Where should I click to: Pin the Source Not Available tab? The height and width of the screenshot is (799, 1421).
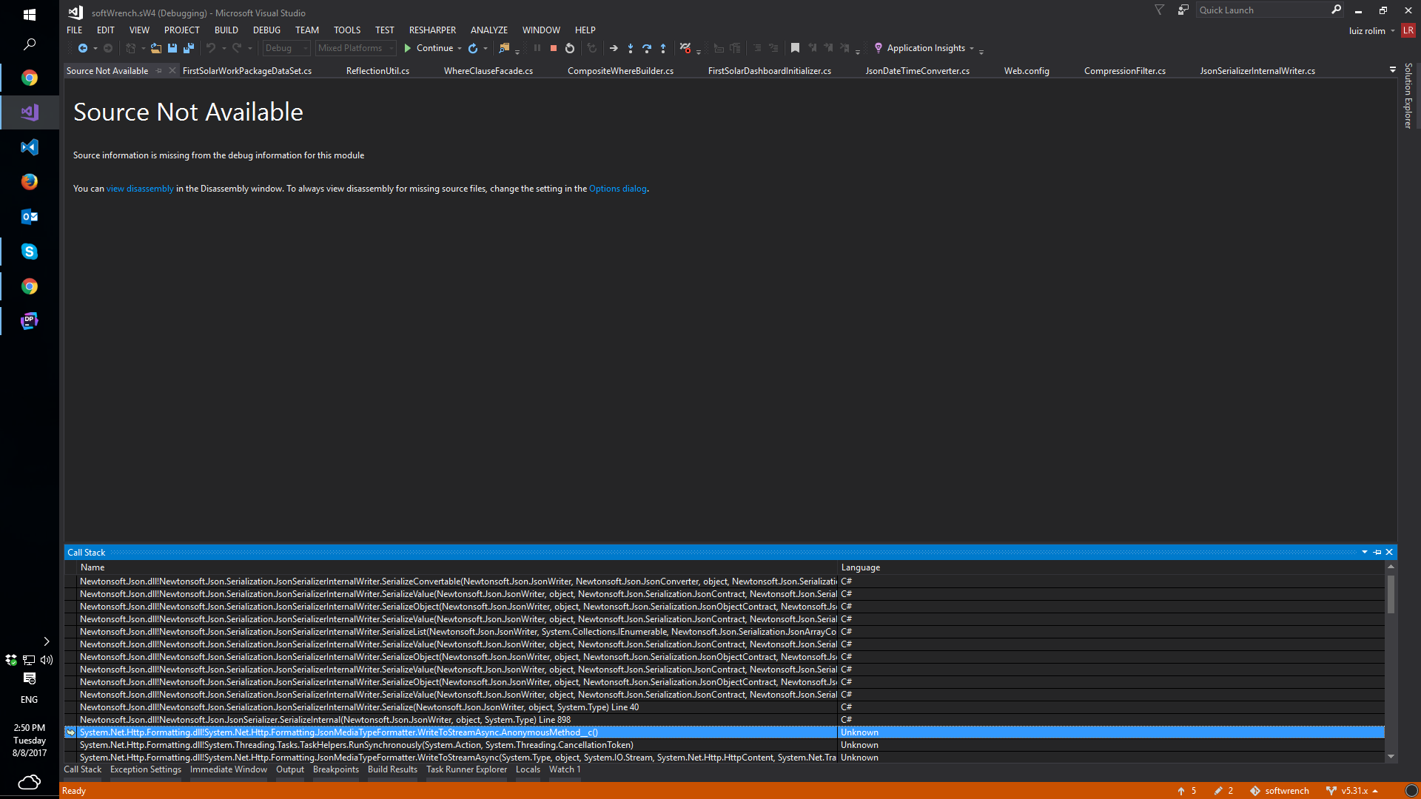[158, 71]
